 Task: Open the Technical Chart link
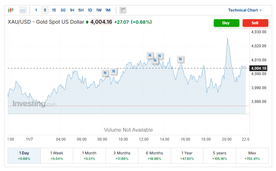pyautogui.click(x=245, y=10)
